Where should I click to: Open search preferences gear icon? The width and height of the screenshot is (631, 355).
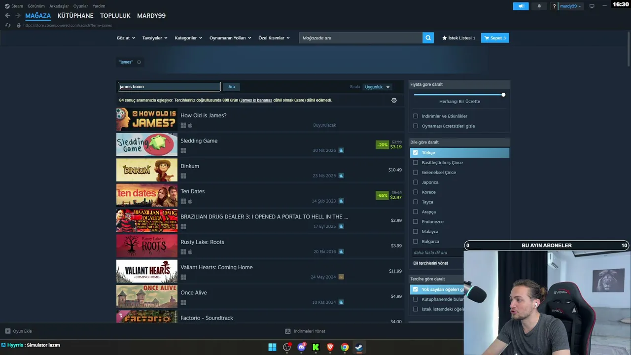click(x=394, y=100)
